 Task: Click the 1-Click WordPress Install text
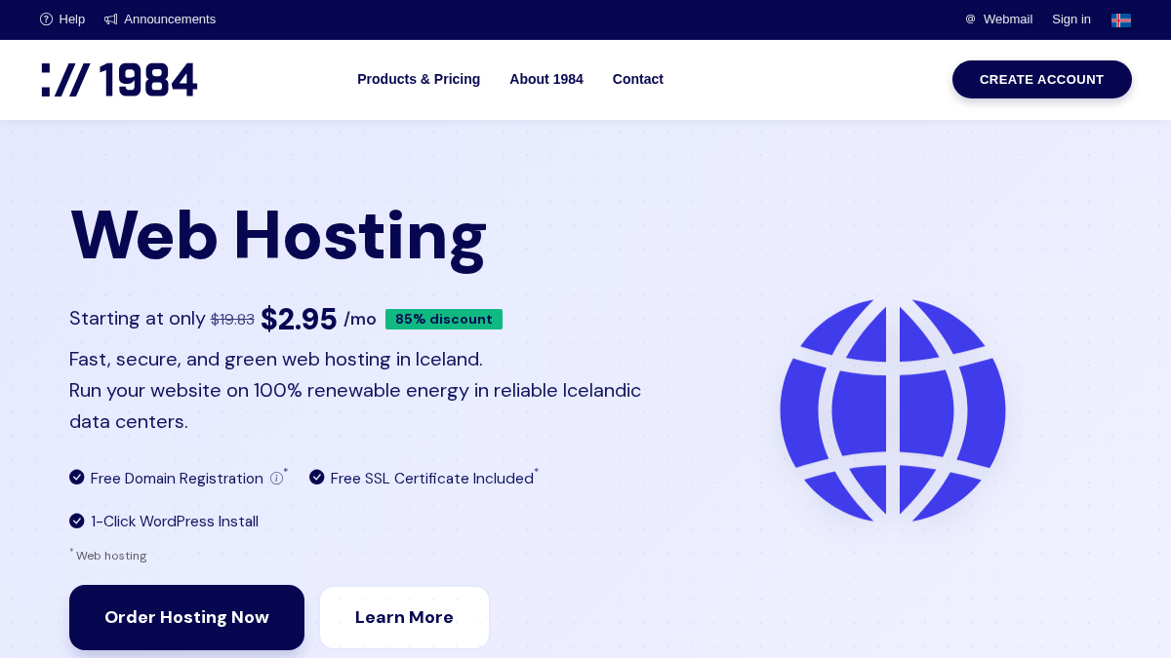click(x=175, y=522)
